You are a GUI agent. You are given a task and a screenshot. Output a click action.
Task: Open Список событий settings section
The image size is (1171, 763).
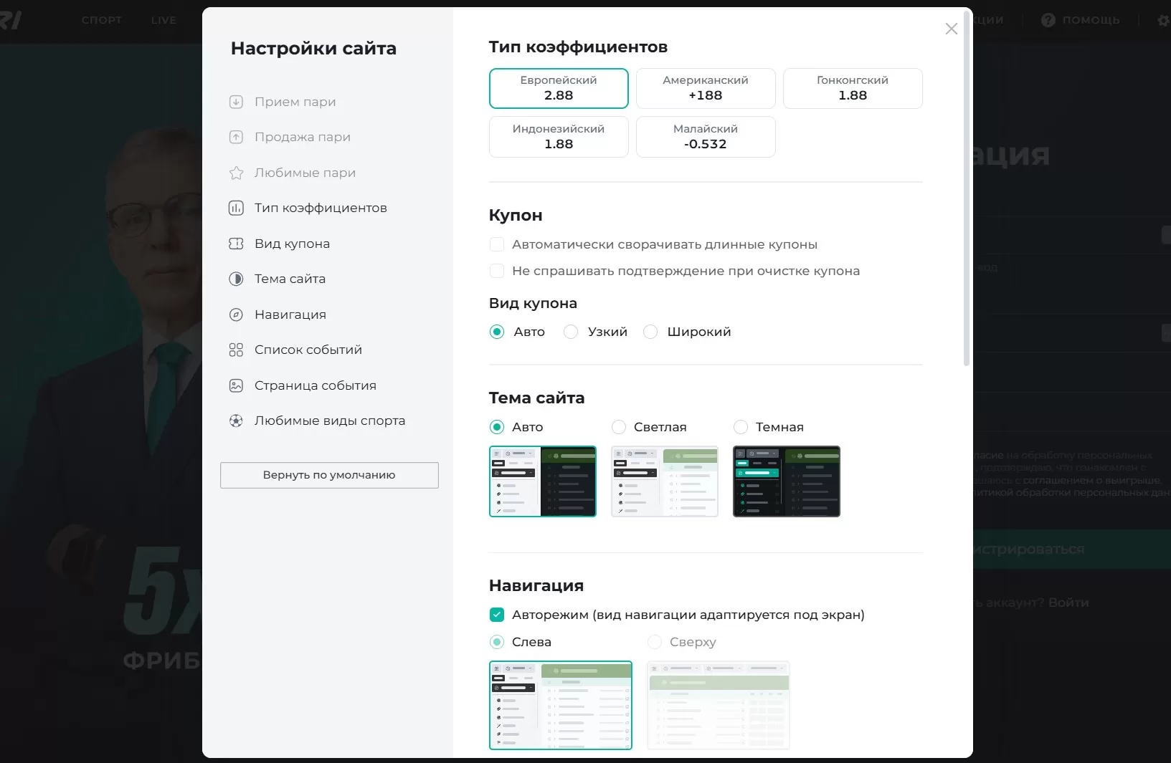pos(308,350)
